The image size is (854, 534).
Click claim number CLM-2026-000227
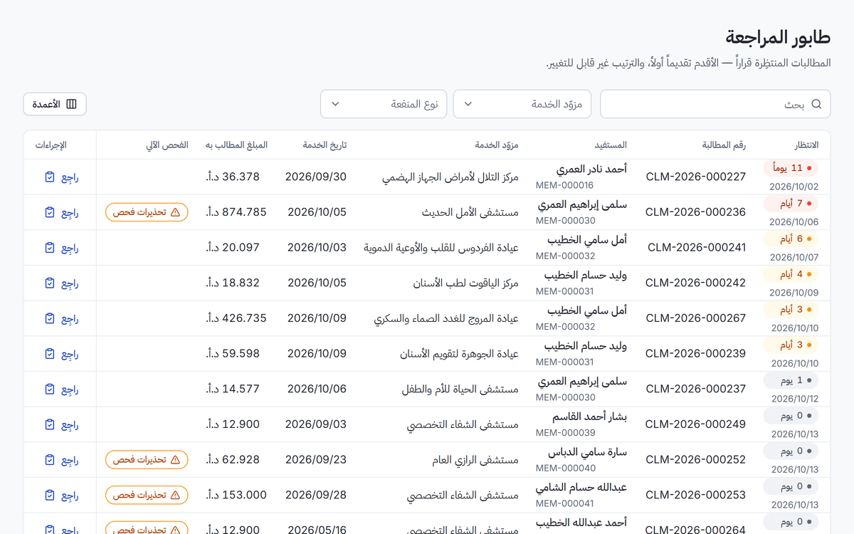pyautogui.click(x=695, y=177)
